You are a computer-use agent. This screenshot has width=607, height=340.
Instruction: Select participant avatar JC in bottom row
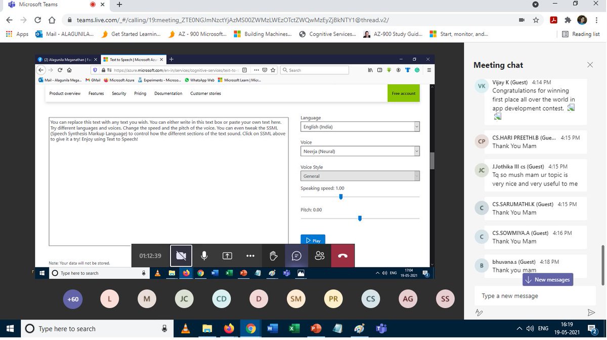coord(184,299)
